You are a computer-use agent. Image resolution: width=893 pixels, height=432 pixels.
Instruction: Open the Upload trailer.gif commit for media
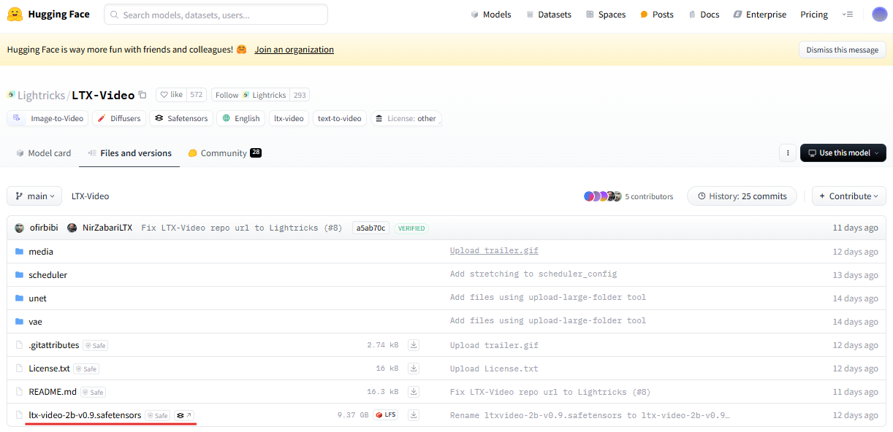(x=494, y=252)
